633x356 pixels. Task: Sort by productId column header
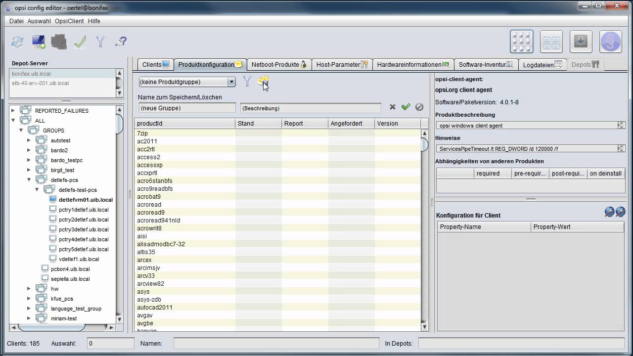pyautogui.click(x=185, y=124)
